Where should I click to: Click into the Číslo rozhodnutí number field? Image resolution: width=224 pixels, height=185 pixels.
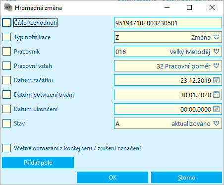coord(168,23)
